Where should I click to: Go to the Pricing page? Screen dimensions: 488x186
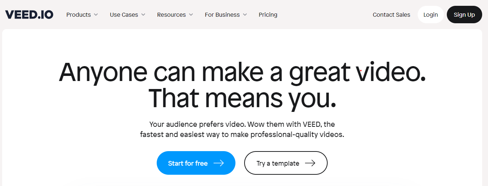268,15
